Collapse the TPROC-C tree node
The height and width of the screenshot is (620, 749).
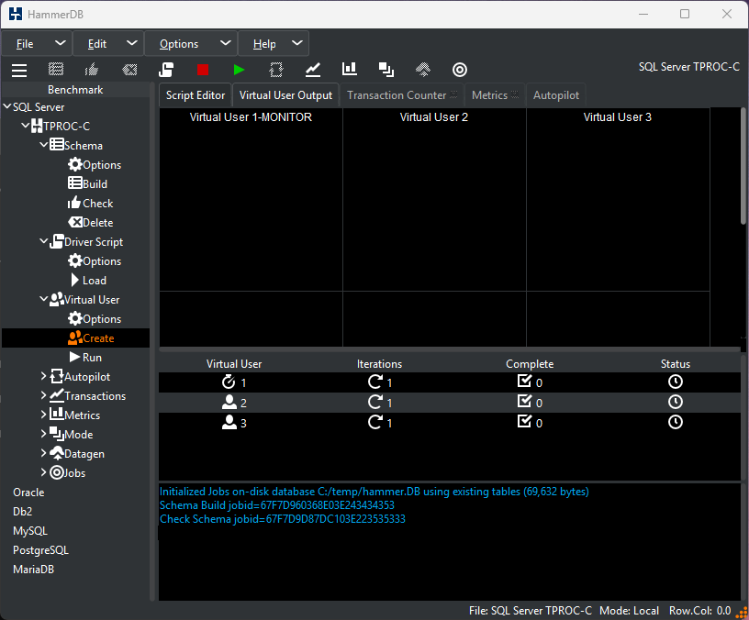click(26, 126)
